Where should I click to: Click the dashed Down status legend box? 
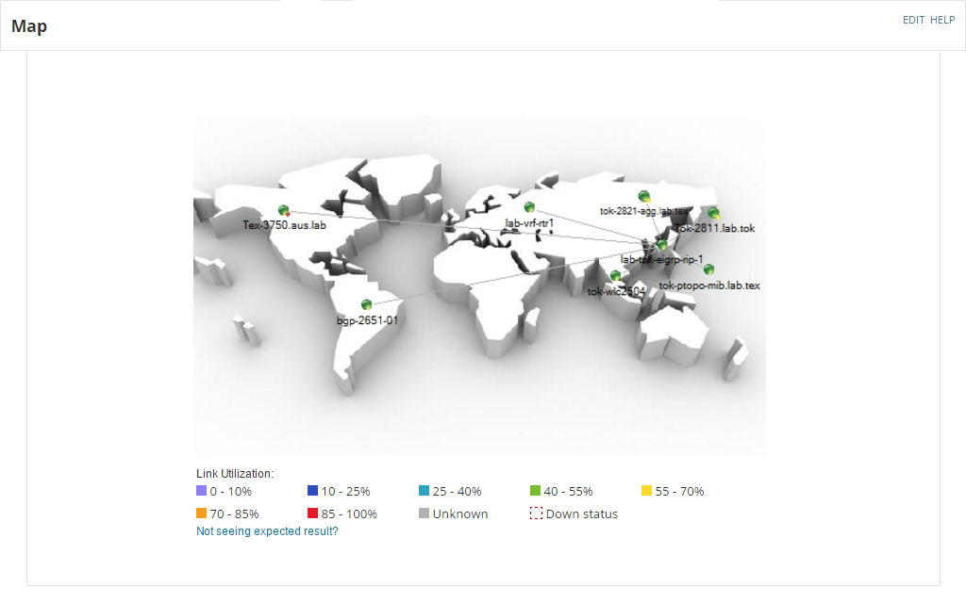point(535,513)
